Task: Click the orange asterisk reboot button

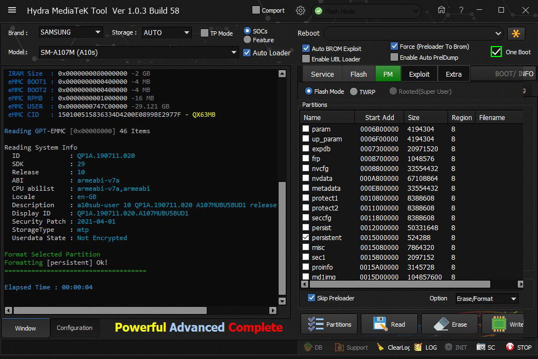Action: pos(516,33)
